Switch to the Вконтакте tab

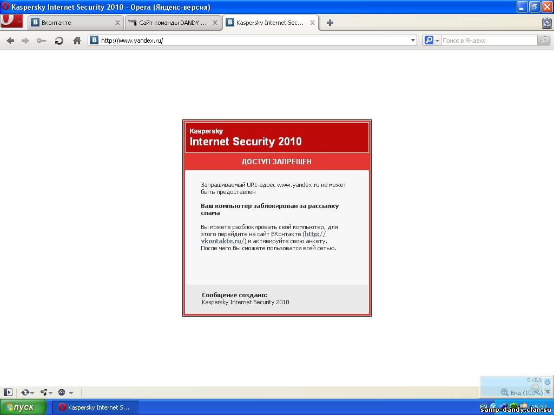76,23
